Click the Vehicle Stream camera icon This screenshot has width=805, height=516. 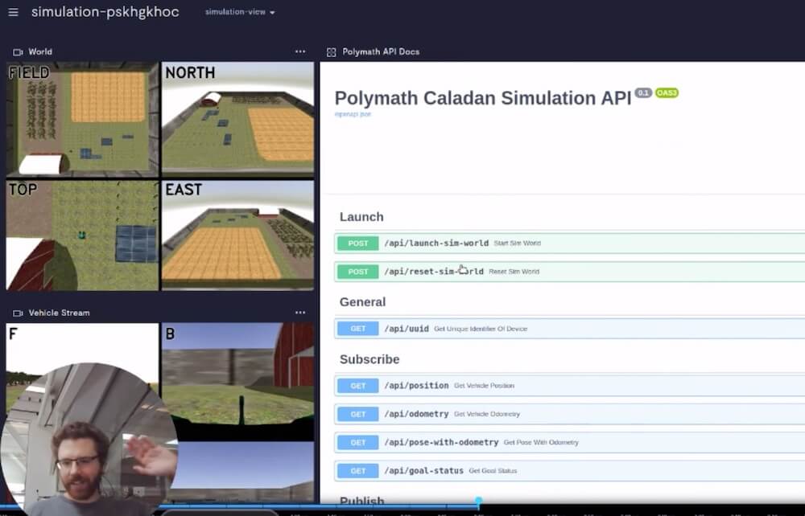pos(18,313)
